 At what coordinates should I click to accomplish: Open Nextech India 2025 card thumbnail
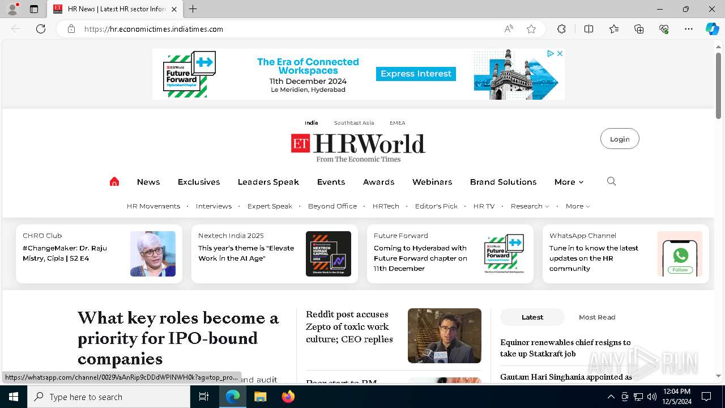tap(329, 254)
